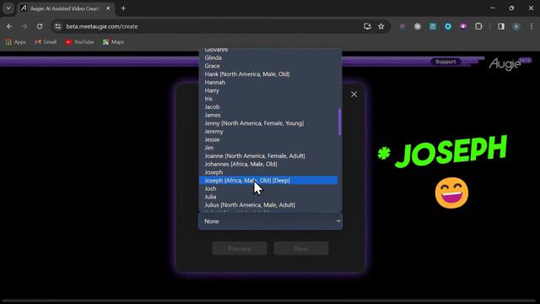Viewport: 540px width, 304px height.
Task: Open the profile avatar icon
Action: [516, 26]
